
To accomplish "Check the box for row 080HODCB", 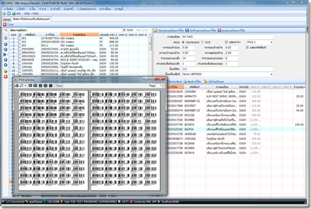I will click(x=20, y=60).
